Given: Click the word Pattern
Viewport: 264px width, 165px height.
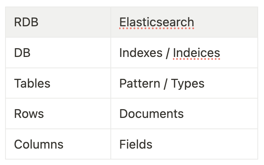Looking at the screenshot, I should point(139,83).
